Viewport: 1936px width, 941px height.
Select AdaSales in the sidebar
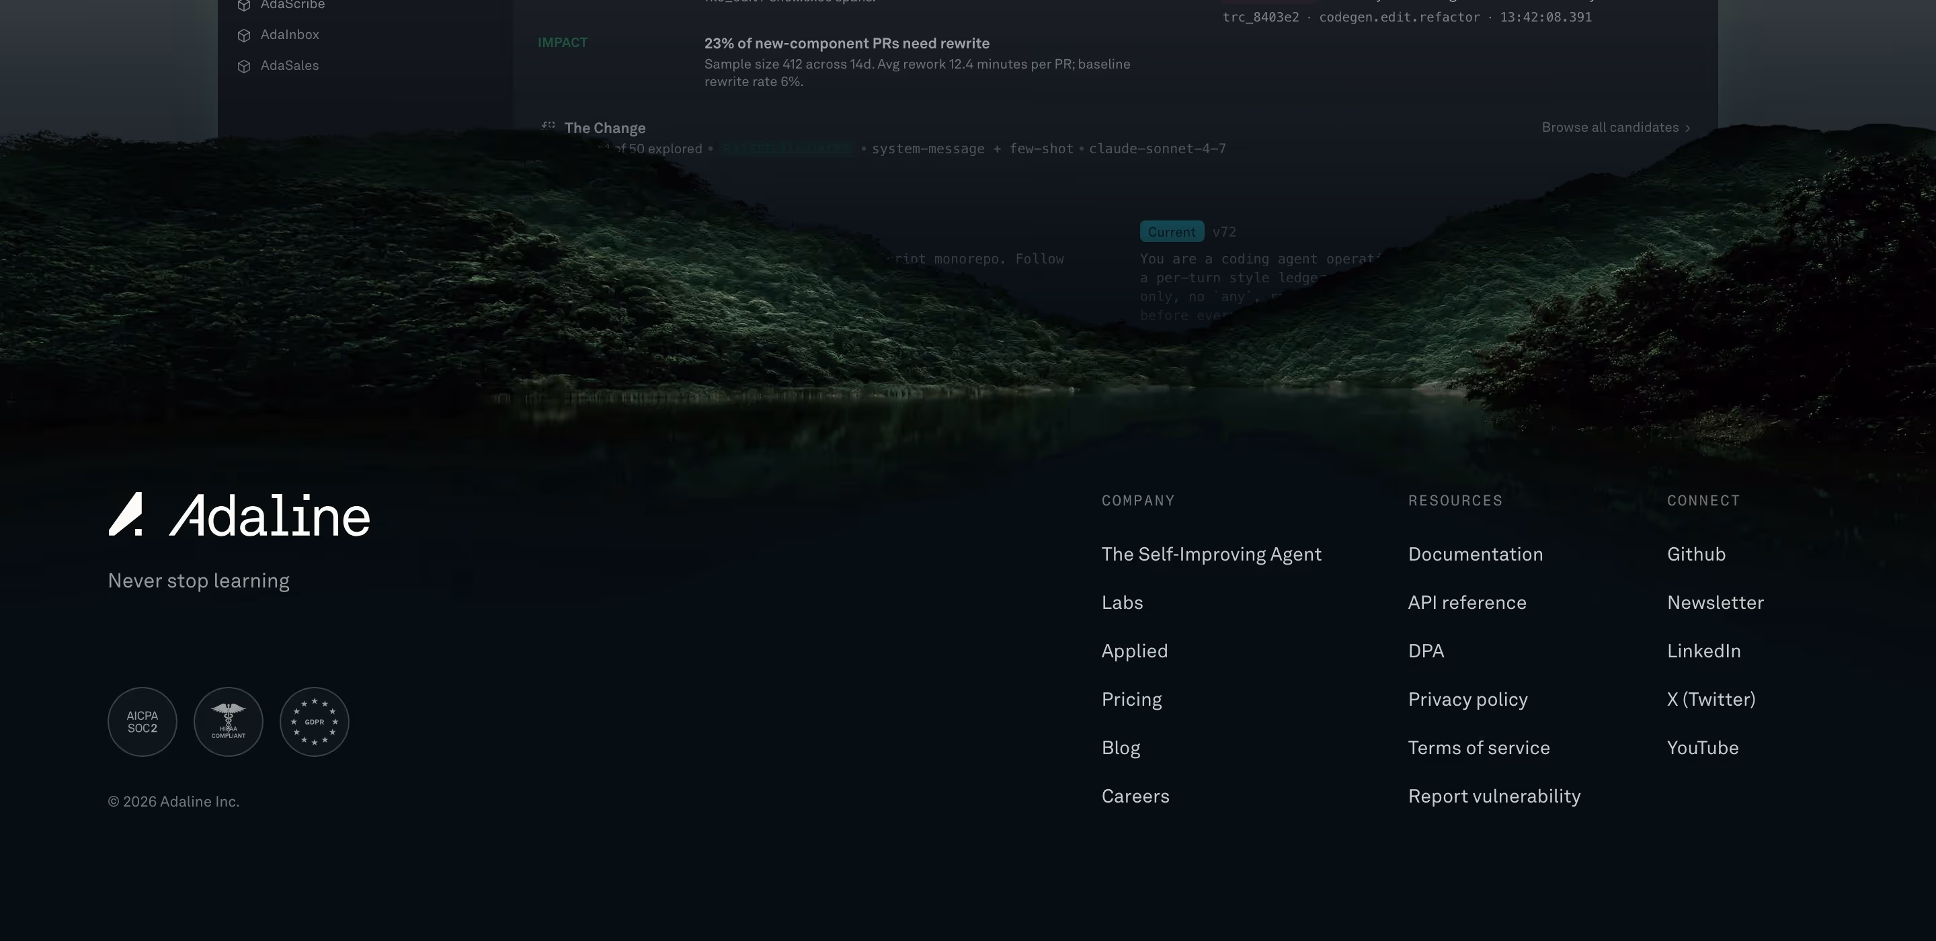(x=290, y=65)
